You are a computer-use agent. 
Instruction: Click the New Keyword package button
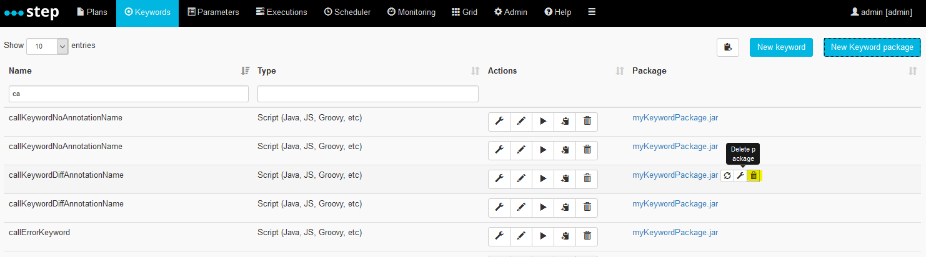point(872,47)
